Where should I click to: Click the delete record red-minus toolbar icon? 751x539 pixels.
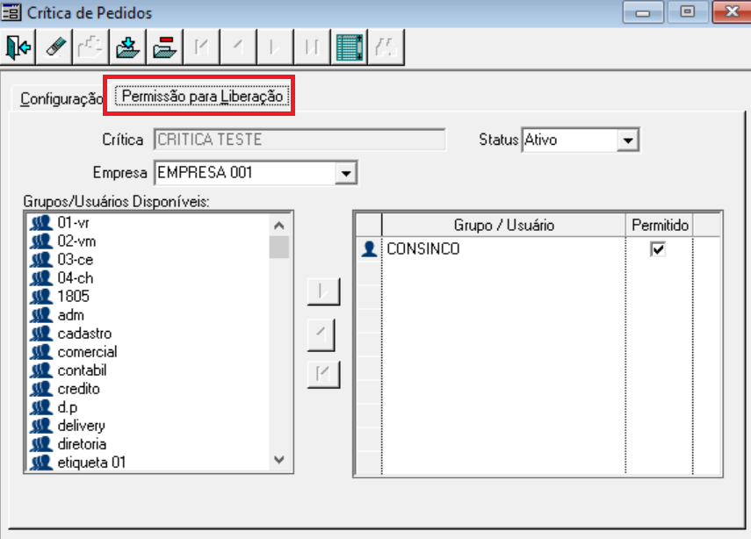point(165,47)
